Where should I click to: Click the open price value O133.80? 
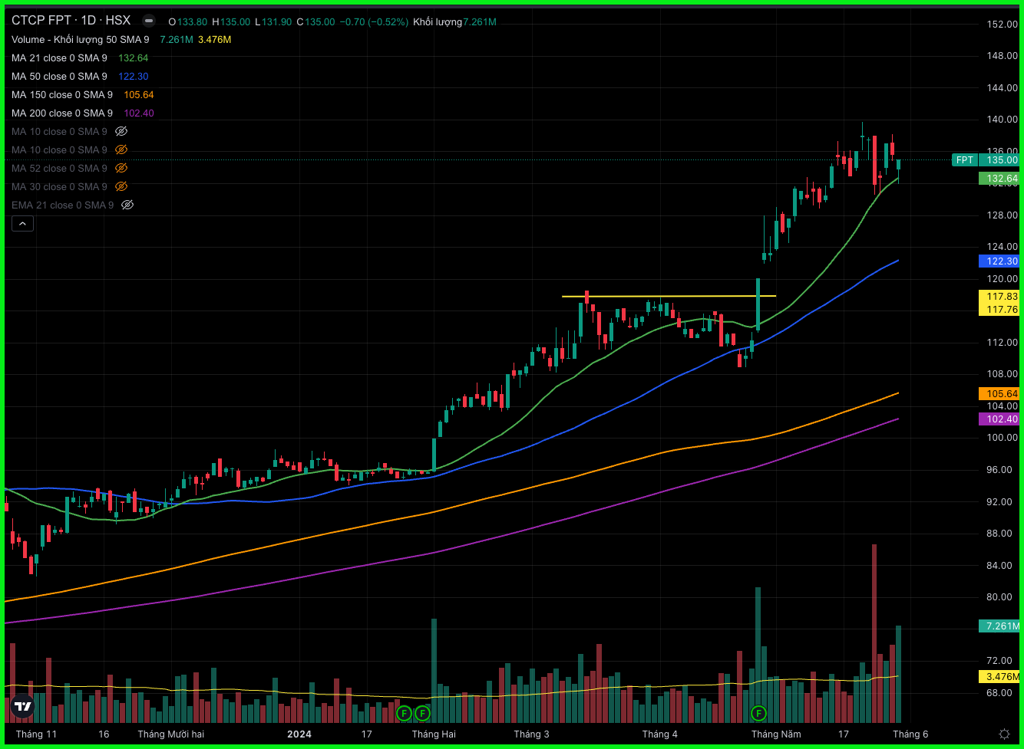[x=187, y=22]
